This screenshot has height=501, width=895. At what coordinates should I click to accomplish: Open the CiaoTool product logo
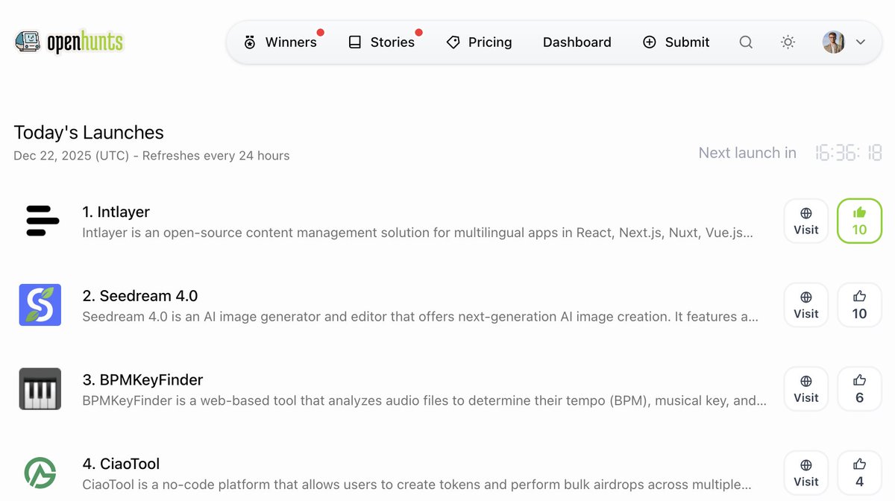point(40,473)
